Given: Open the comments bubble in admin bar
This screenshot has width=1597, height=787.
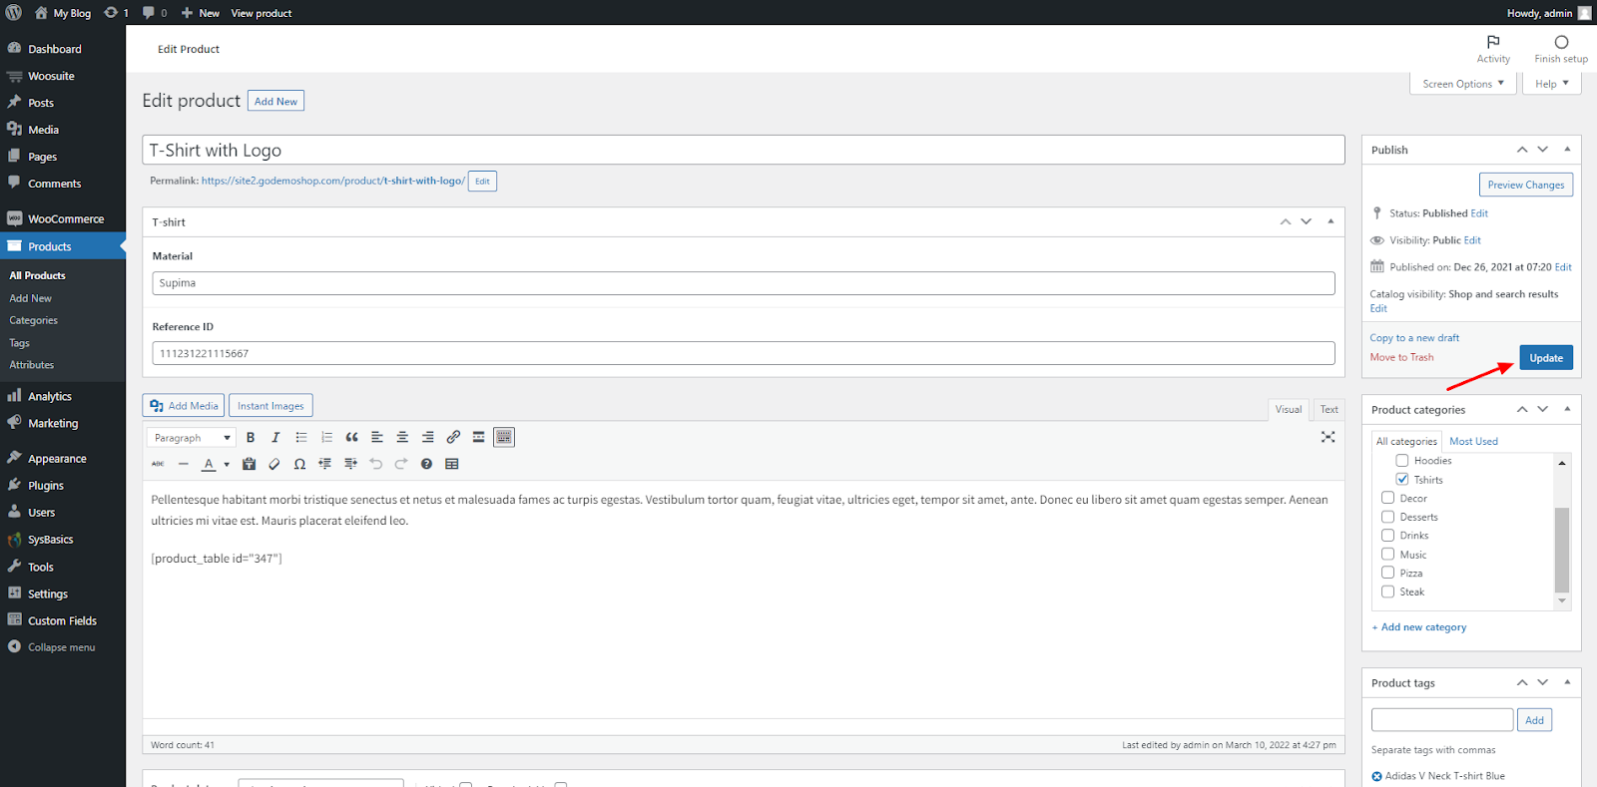Looking at the screenshot, I should click(154, 13).
